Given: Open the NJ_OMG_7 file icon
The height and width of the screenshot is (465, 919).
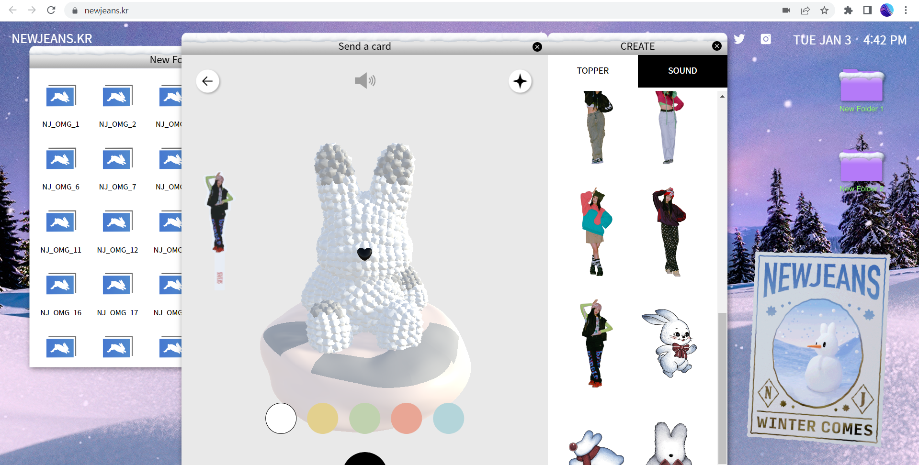Looking at the screenshot, I should click(x=117, y=158).
